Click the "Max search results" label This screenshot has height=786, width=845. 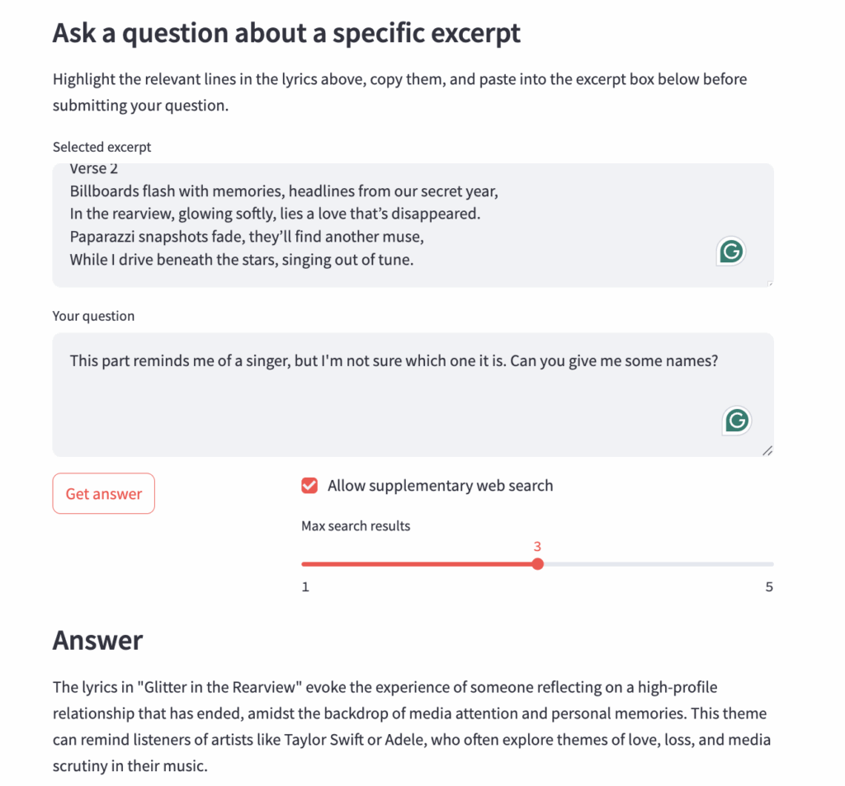(x=356, y=526)
